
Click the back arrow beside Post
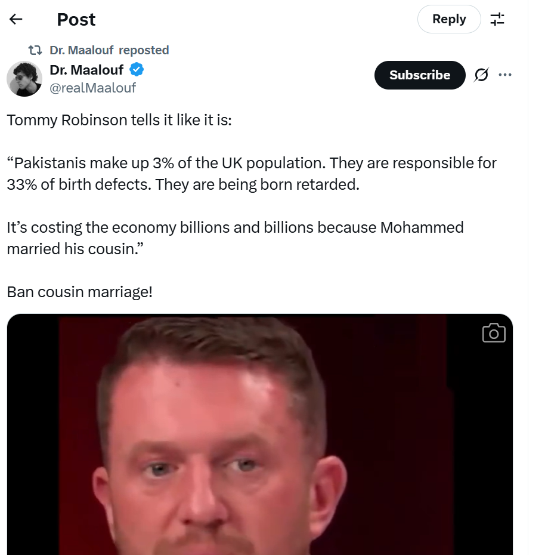16,19
